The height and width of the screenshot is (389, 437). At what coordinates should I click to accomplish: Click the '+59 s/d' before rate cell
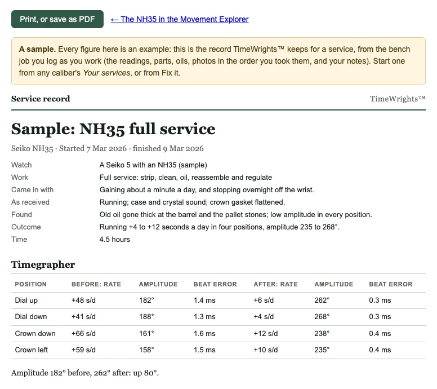[83, 350]
